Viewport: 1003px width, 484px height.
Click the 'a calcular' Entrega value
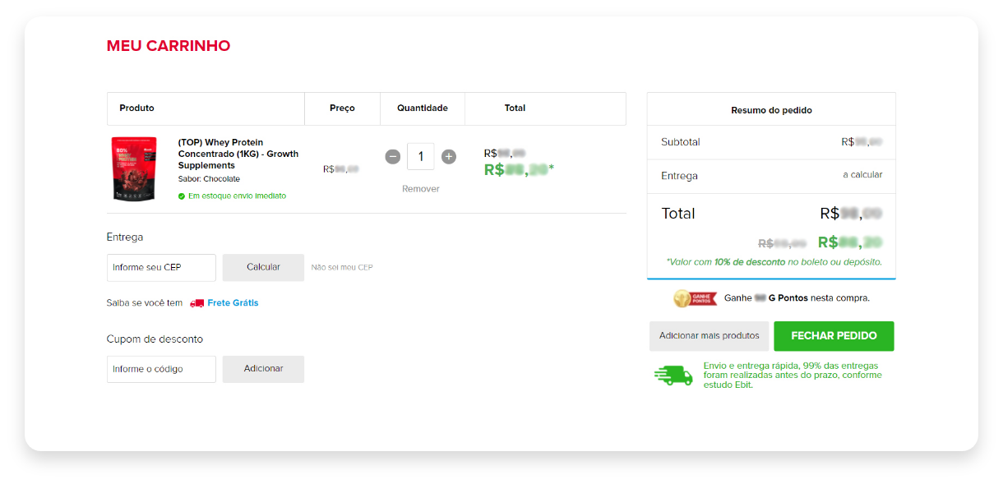[x=862, y=175]
